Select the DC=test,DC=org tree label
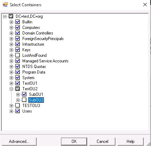Screen dimensions: 151x146 29,16
